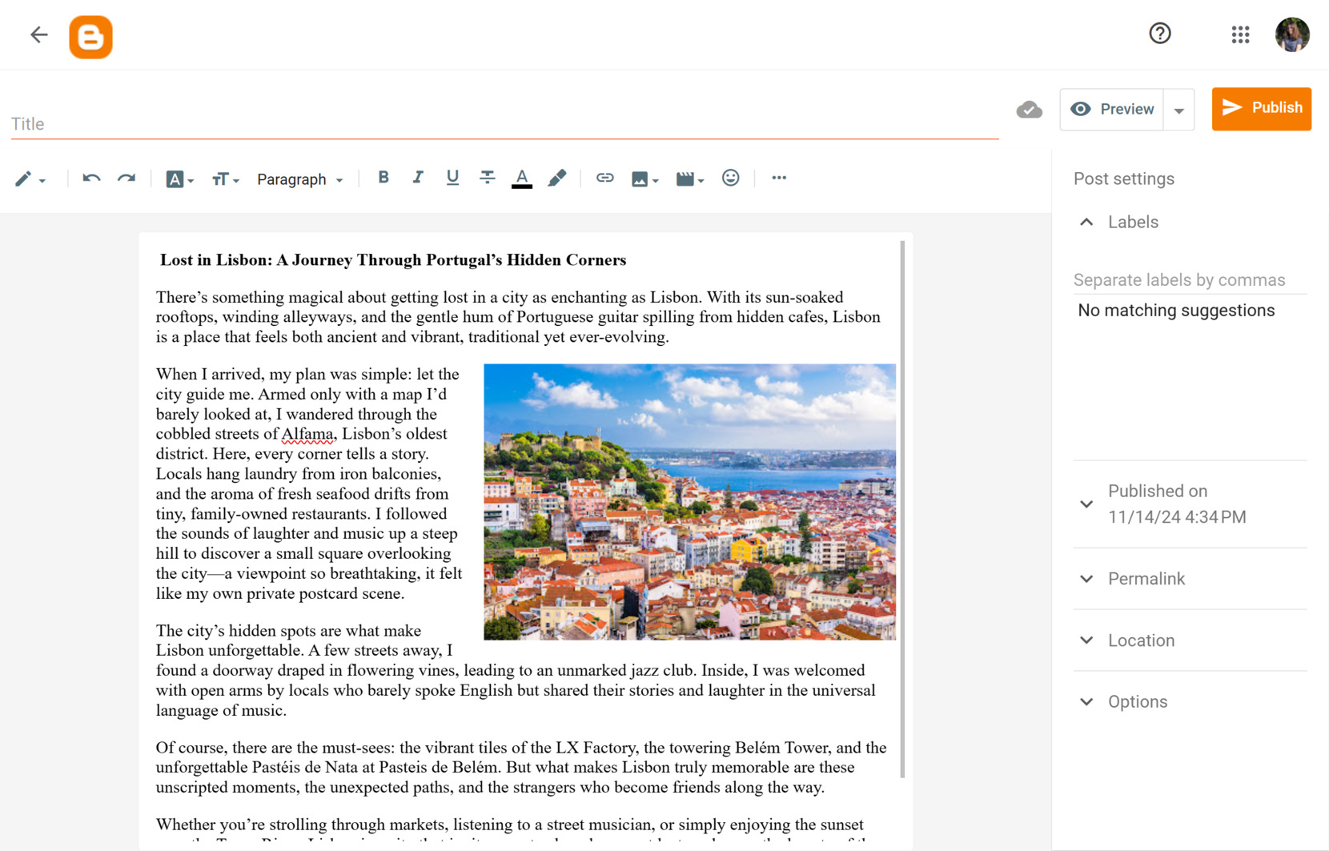The height and width of the screenshot is (851, 1329).
Task: Expand the Preview split-button dropdown
Action: tap(1178, 110)
